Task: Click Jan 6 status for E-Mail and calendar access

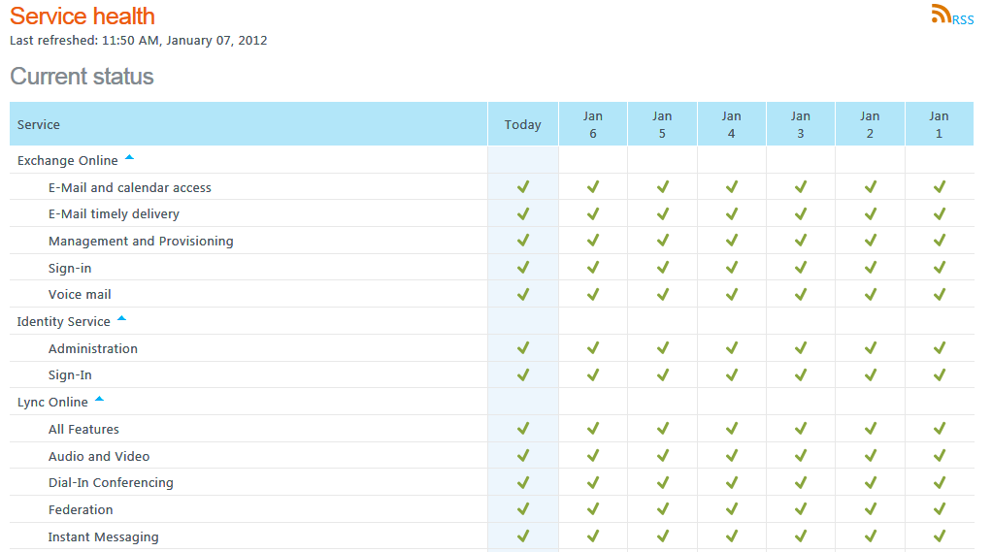Action: point(593,186)
